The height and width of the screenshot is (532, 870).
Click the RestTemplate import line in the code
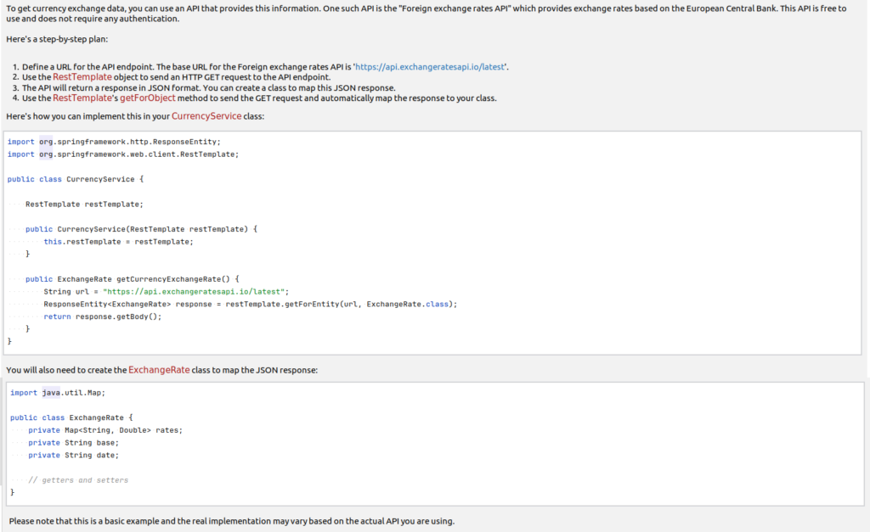point(123,154)
